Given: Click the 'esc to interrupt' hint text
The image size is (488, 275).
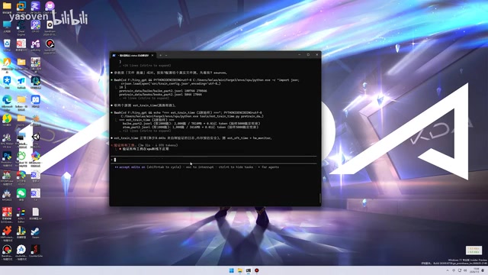Looking at the screenshot, I should point(200,167).
